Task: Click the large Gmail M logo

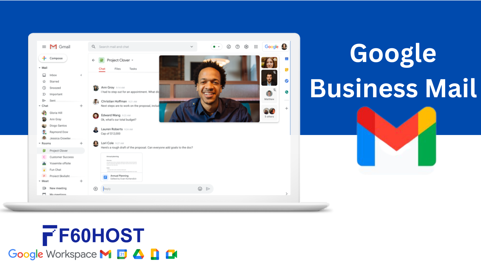Action: [x=396, y=136]
